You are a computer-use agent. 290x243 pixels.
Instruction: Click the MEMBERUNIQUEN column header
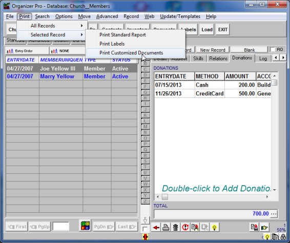[x=61, y=60]
